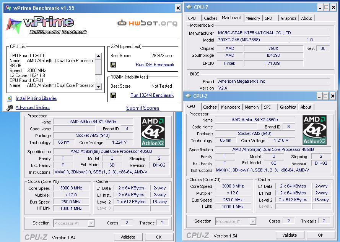Open About tab in bottom-right CPU-Z window
Viewport: 340px width, 242px height.
point(306,107)
